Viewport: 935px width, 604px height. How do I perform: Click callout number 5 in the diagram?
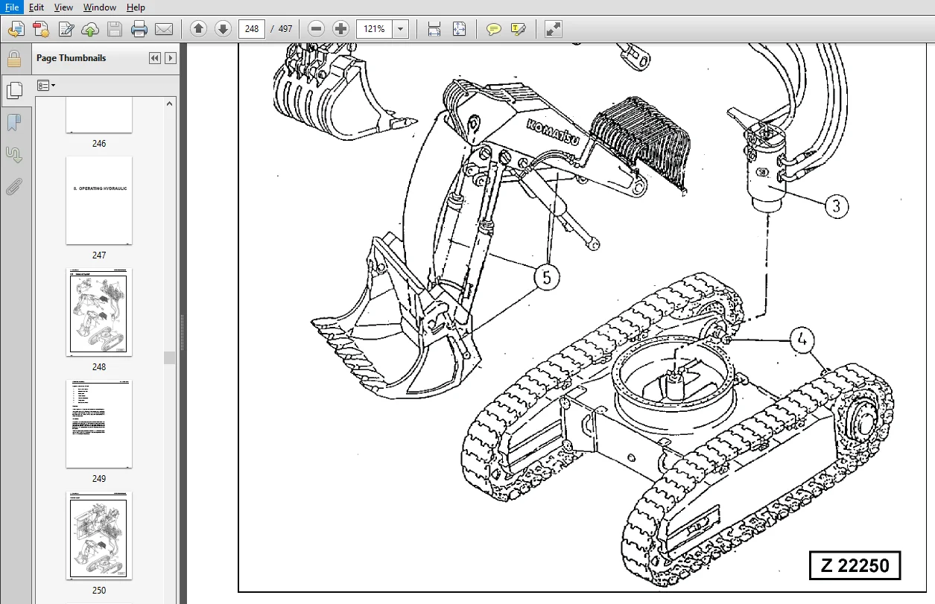[x=547, y=278]
